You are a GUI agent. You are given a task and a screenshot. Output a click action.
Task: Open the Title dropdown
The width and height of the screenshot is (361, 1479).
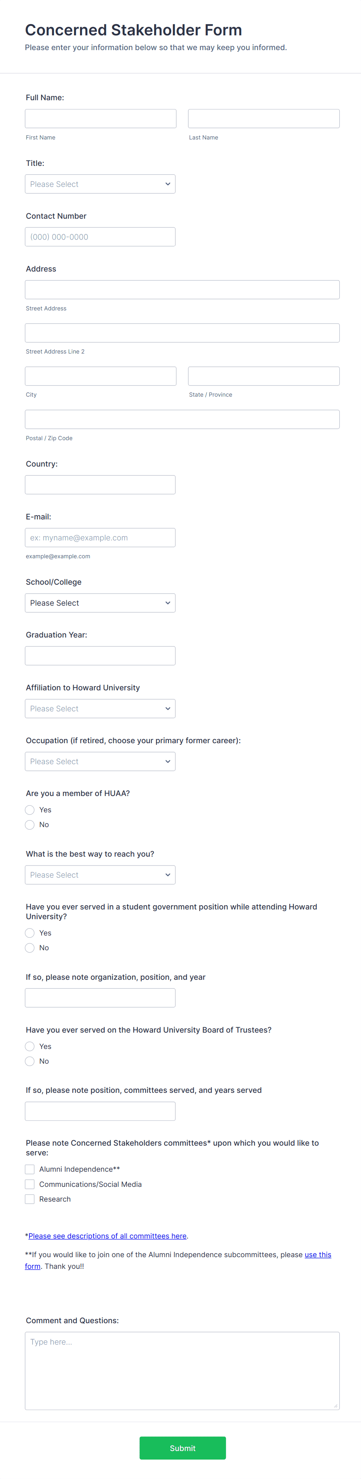pos(100,184)
